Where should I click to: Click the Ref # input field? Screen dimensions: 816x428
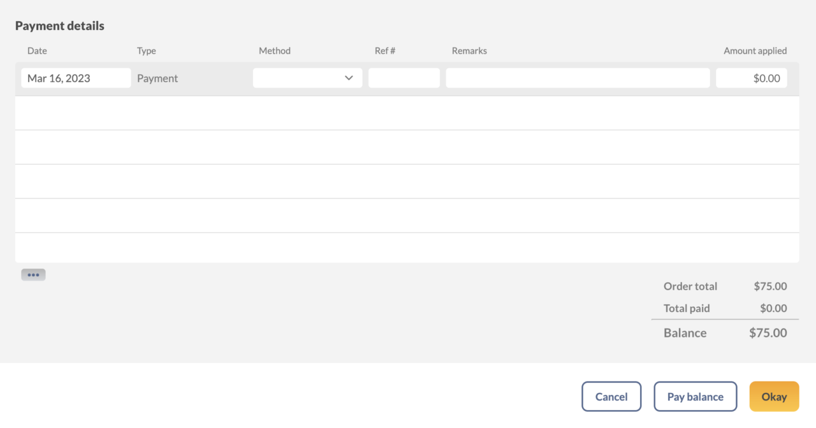pos(404,78)
